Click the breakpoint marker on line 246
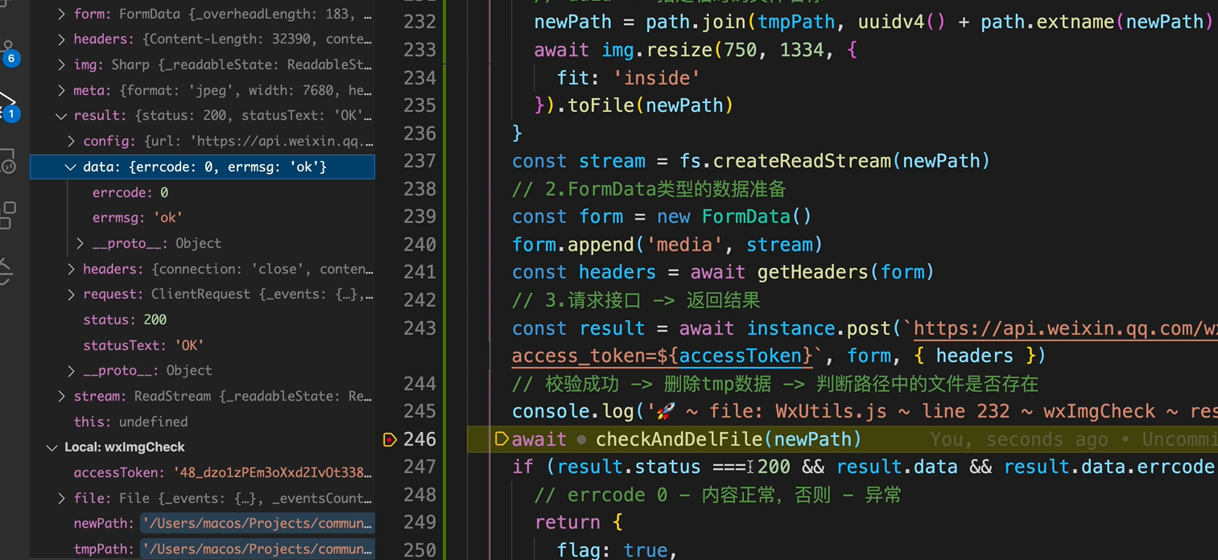Viewport: 1218px width, 560px height. [x=390, y=439]
